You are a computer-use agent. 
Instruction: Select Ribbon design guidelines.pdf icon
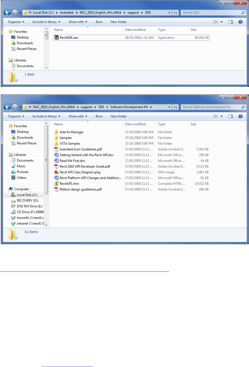56,189
